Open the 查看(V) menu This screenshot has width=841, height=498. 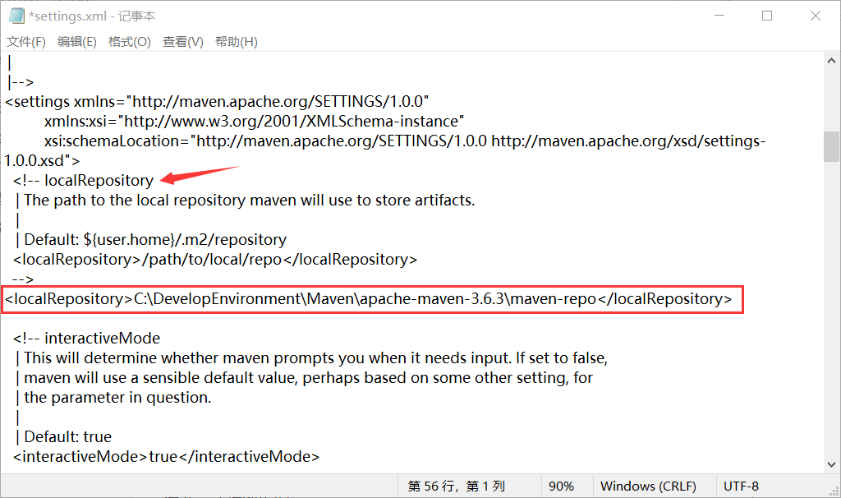(x=183, y=42)
